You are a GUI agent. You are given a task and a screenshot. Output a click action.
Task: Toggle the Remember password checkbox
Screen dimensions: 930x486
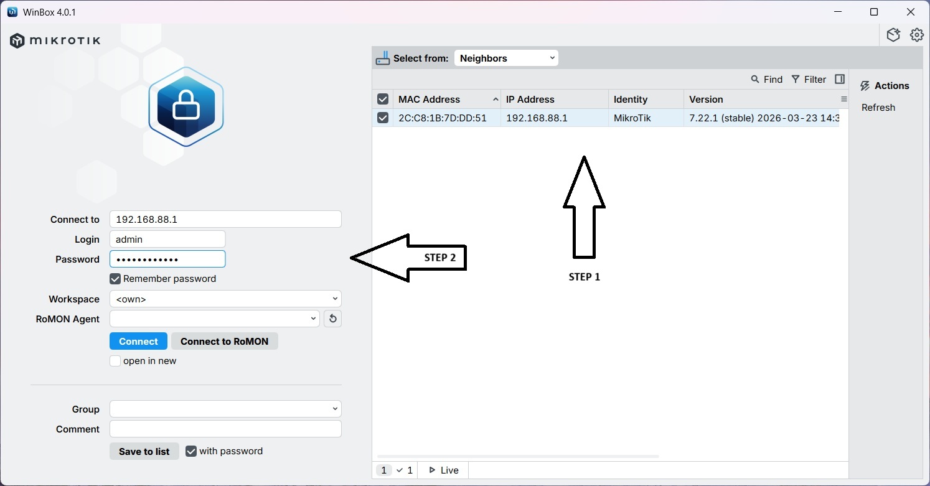(115, 279)
